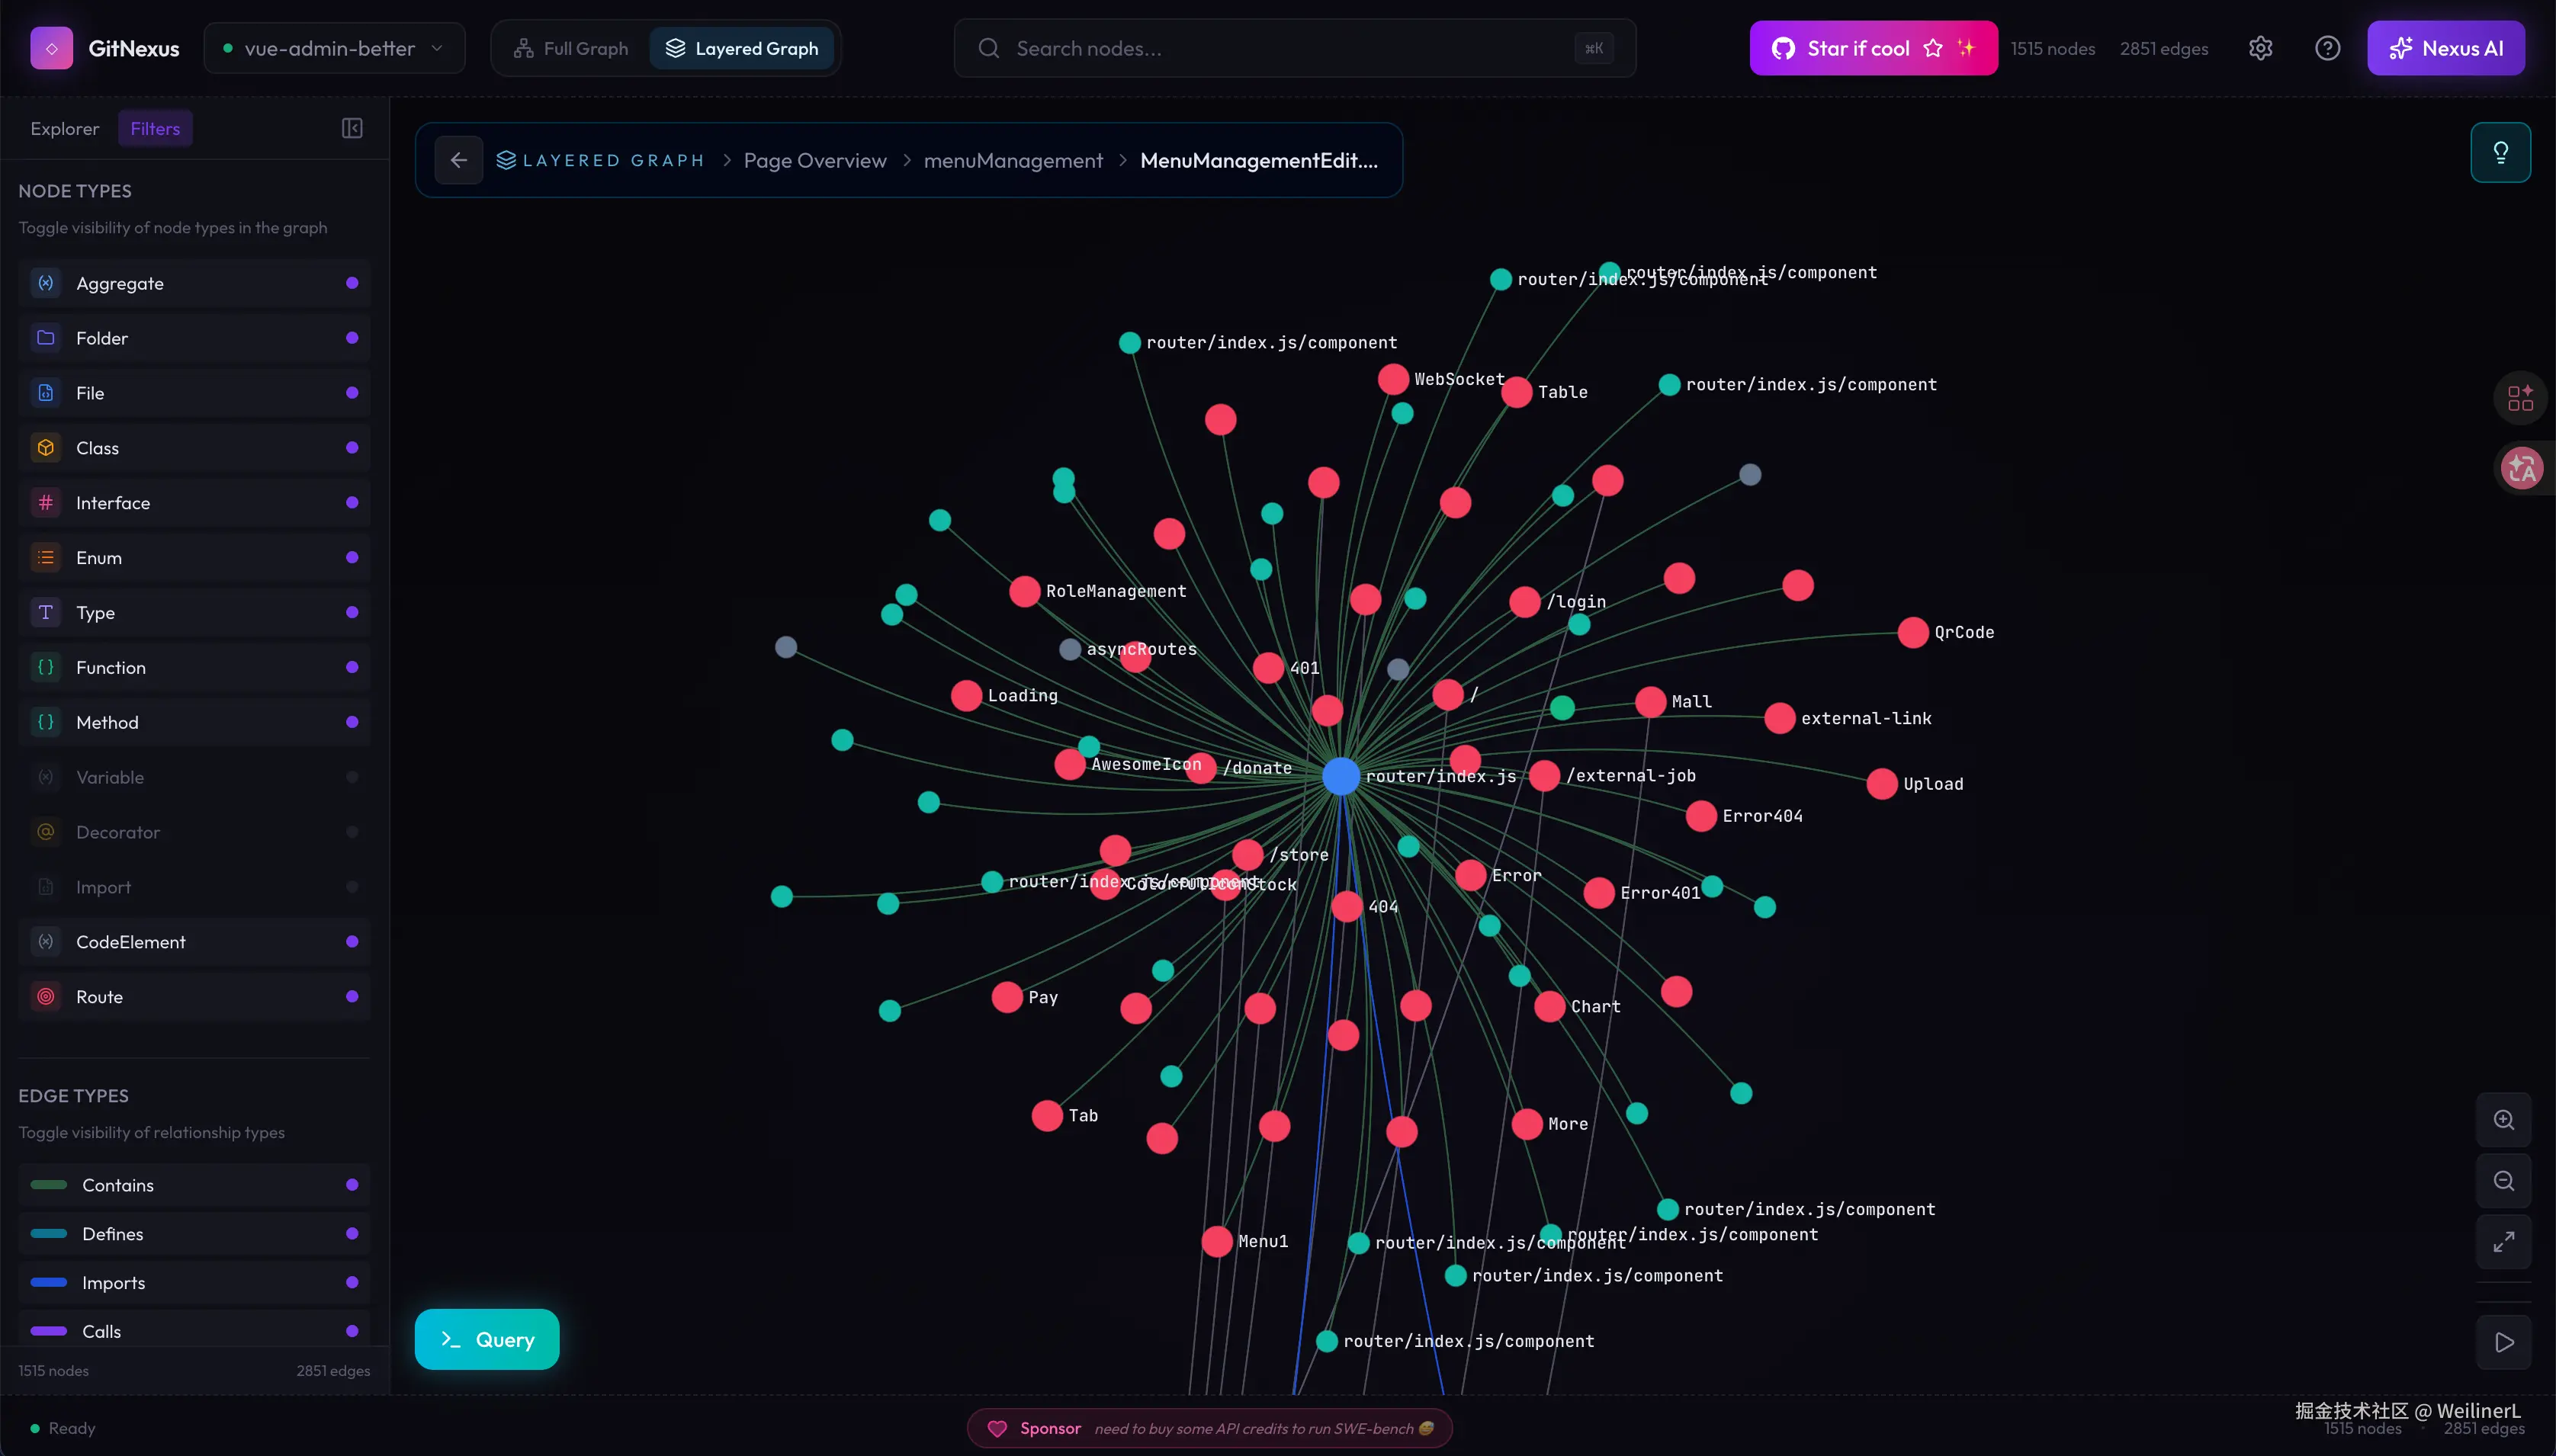Click the Enum list icon
This screenshot has width=2556, height=1456.
point(46,558)
